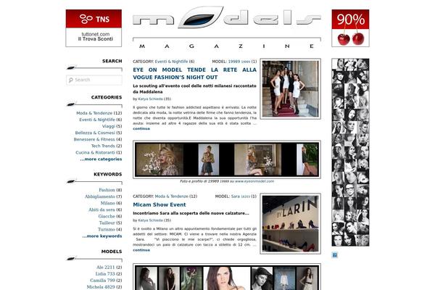Expand the ...more categories link
This screenshot has width=435, height=290.
tap(101, 159)
